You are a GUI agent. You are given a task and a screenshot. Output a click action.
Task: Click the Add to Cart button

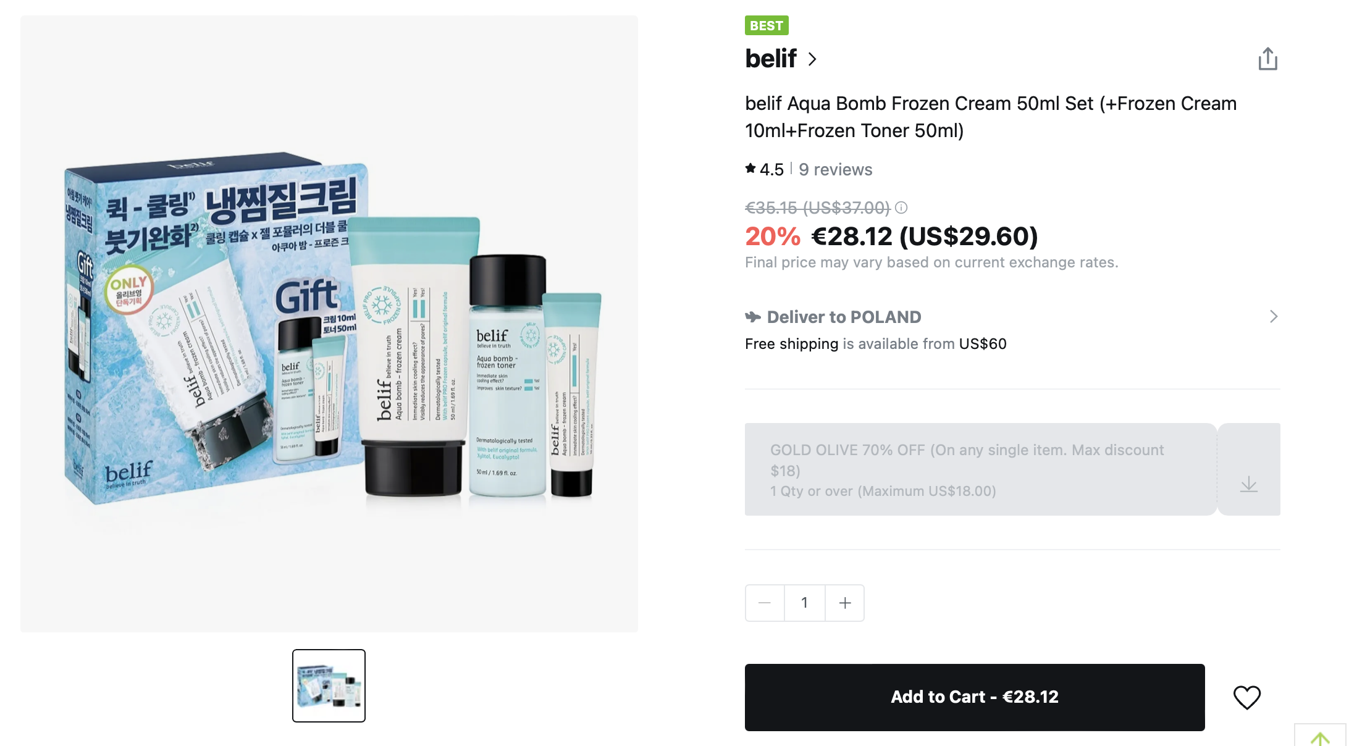[975, 697]
